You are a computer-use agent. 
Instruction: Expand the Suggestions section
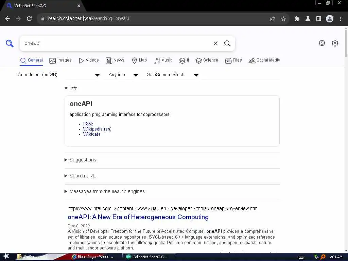[x=80, y=160]
